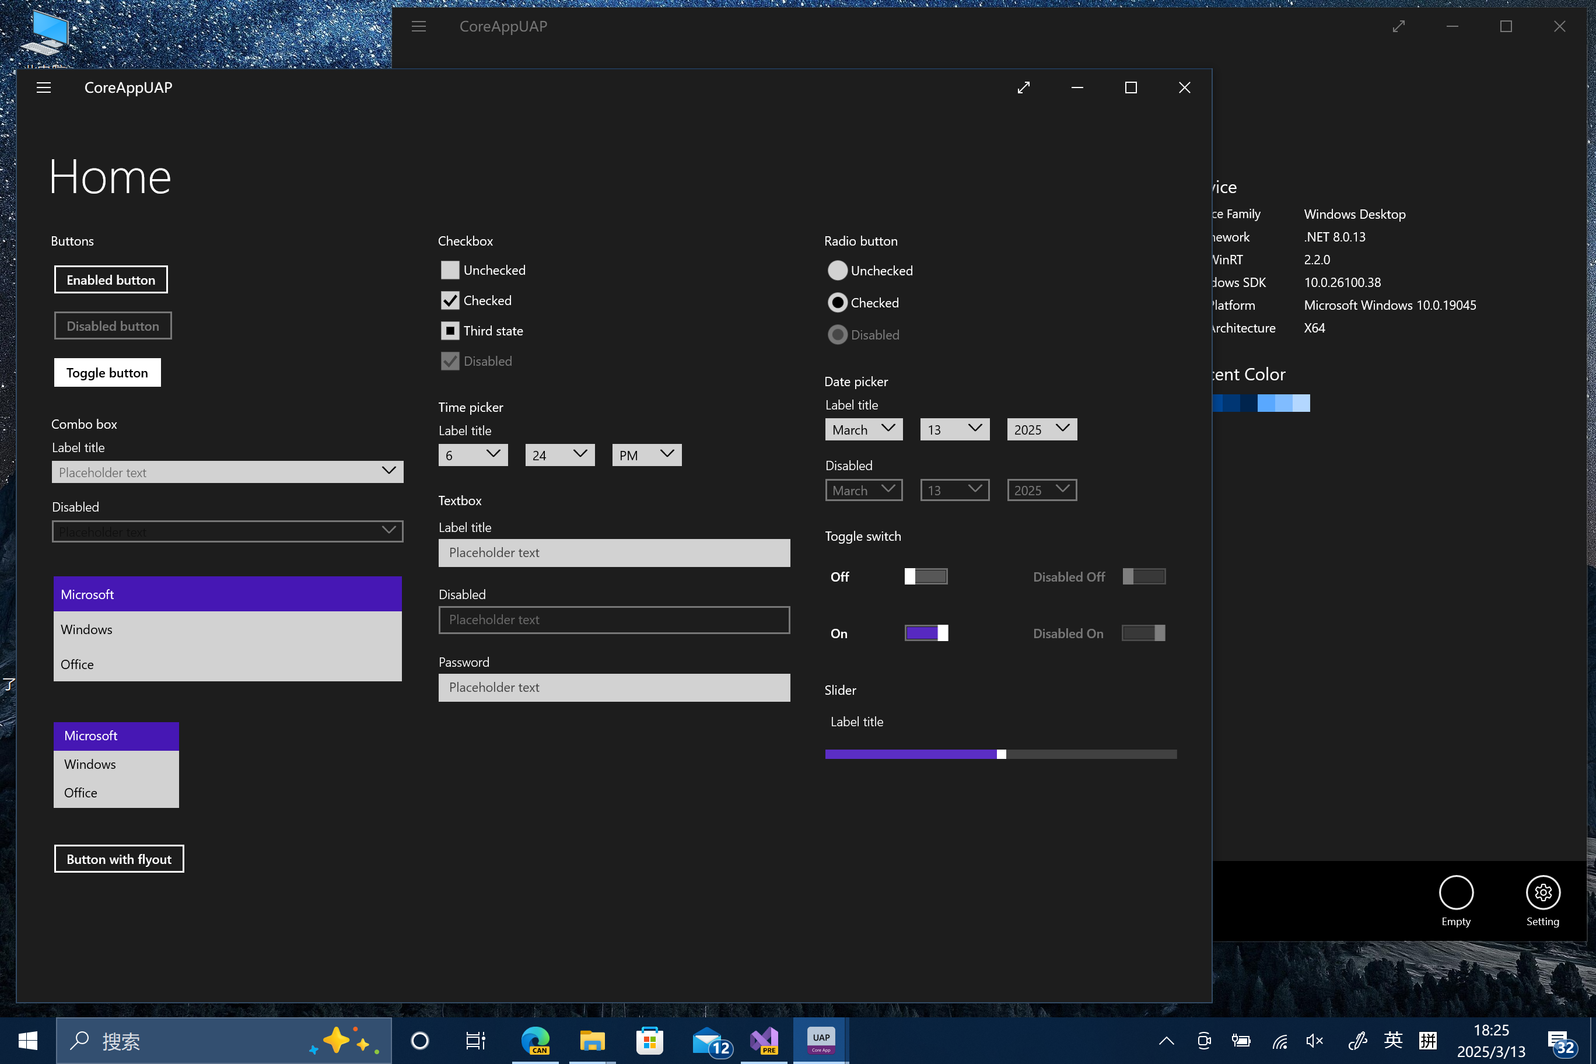Select Microsoft in the narrow list

pyautogui.click(x=116, y=736)
